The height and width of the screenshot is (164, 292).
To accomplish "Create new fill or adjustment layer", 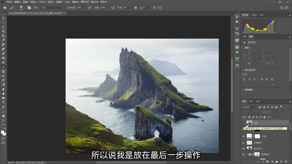I will click(x=272, y=162).
